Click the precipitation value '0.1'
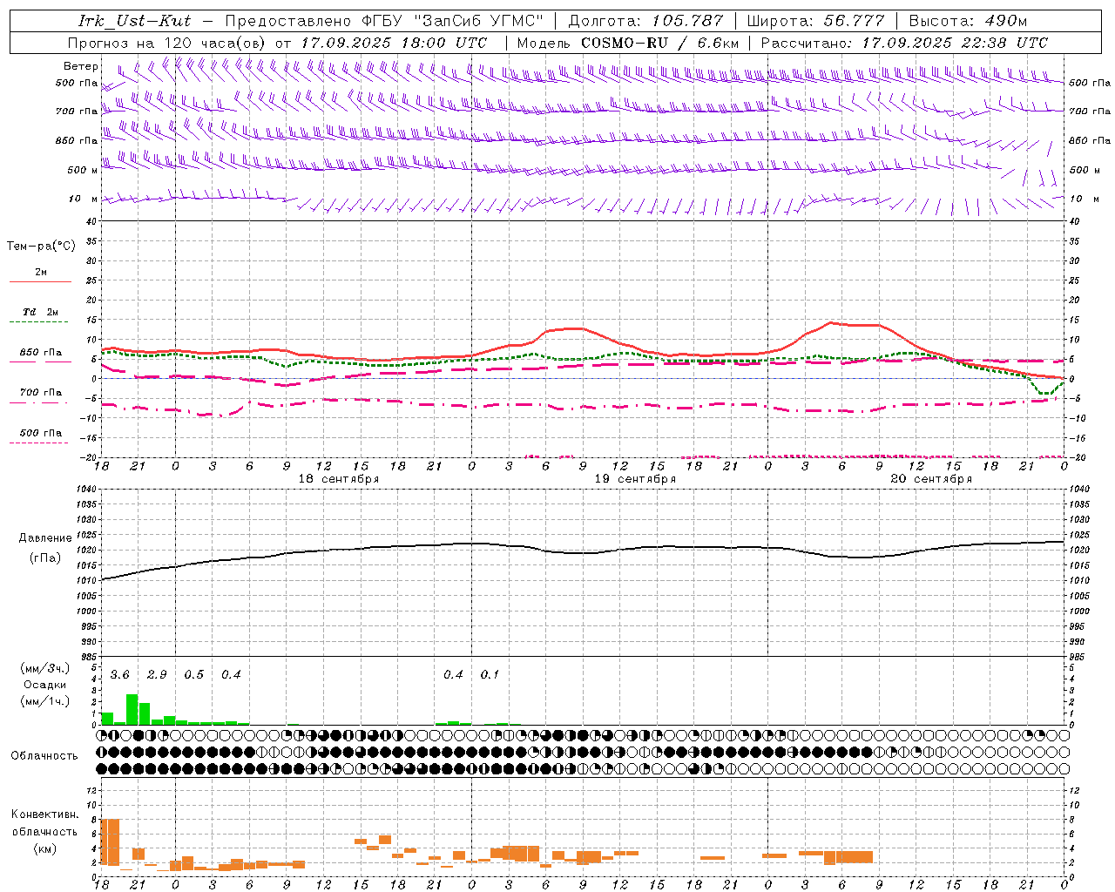Viewport: 1115px width, 892px height. click(490, 675)
